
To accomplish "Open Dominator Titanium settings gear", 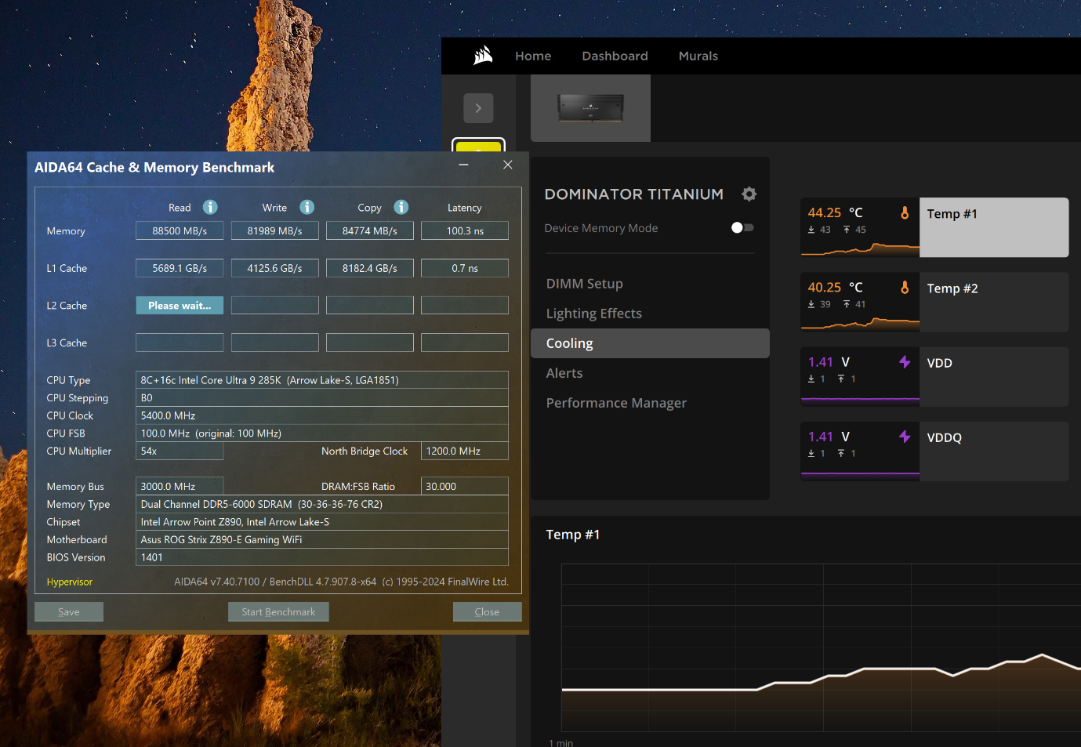I will click(749, 194).
